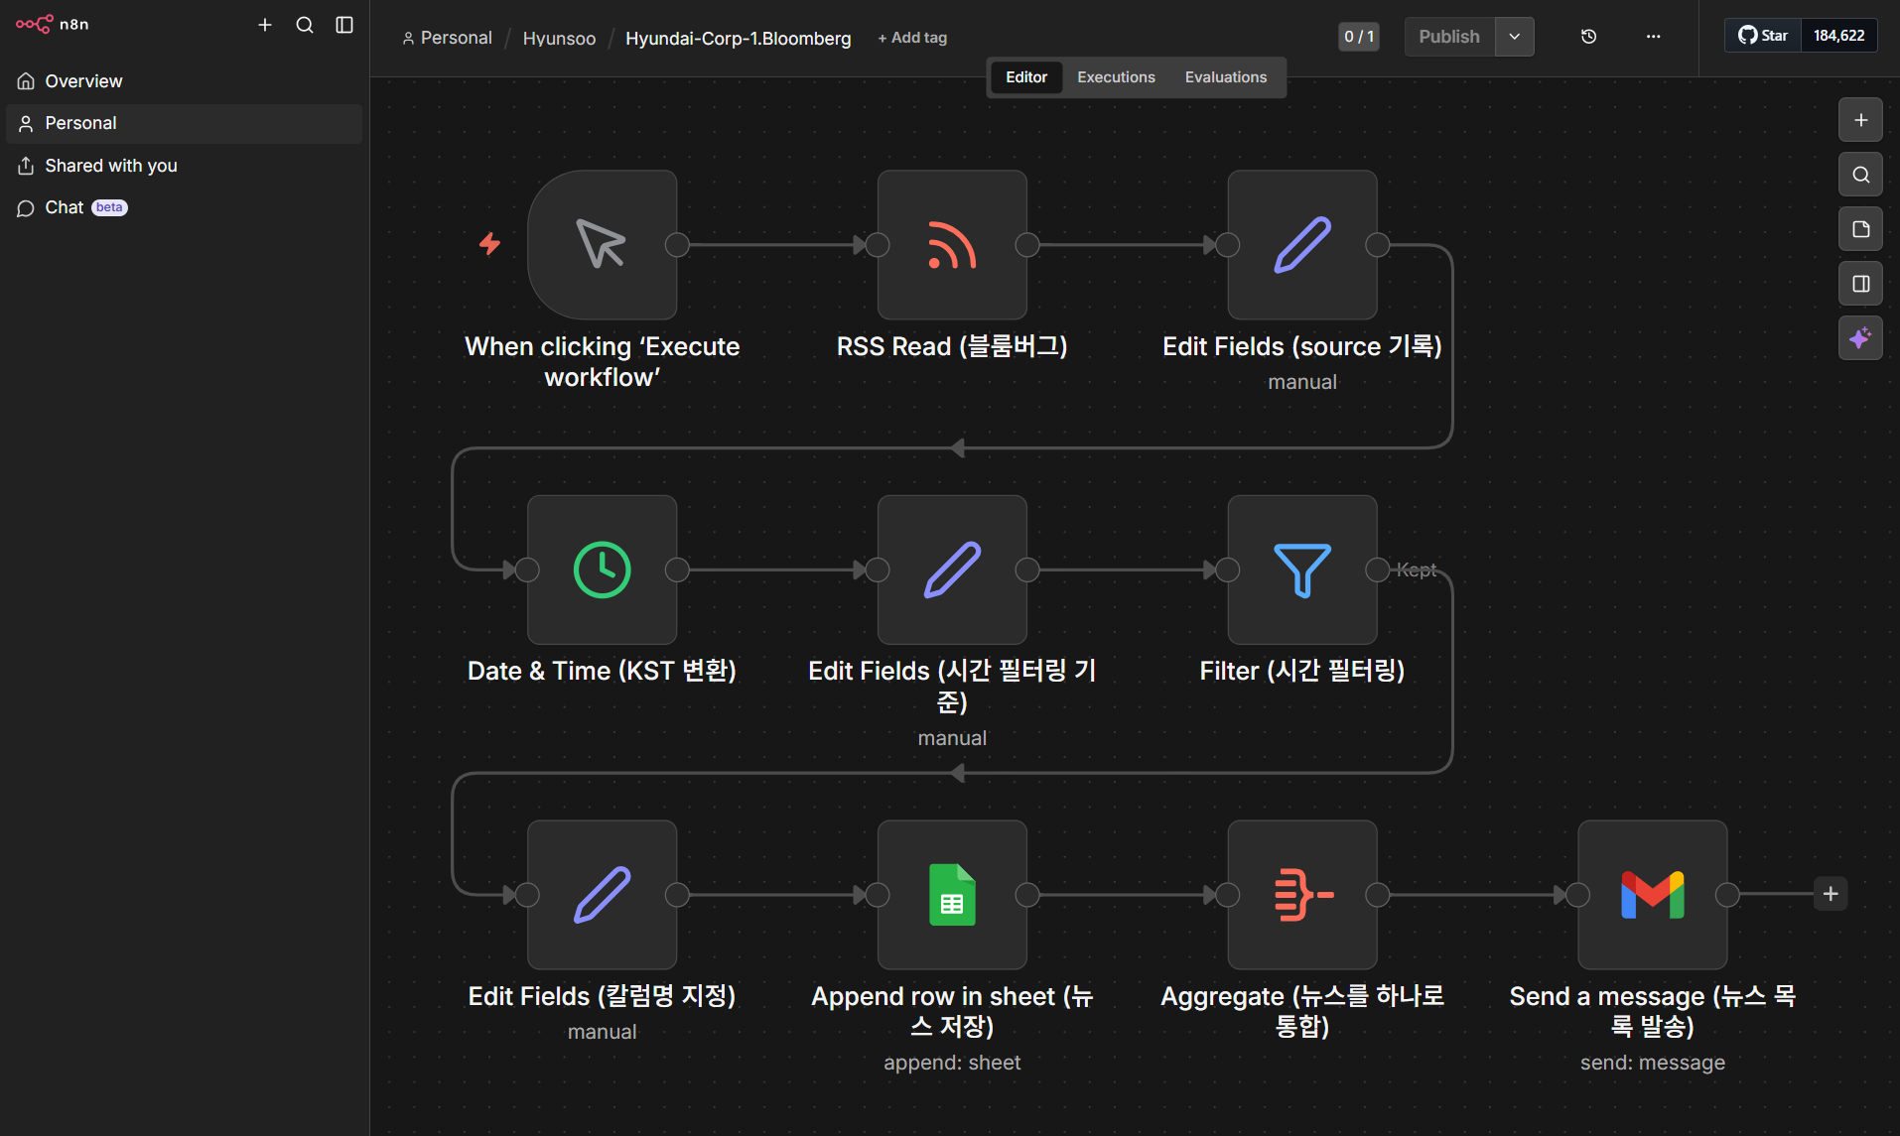The width and height of the screenshot is (1900, 1136).
Task: Click the Publish button
Action: pyautogui.click(x=1449, y=37)
